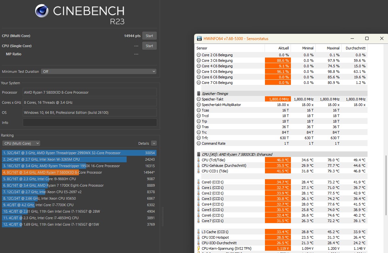Click the 14944 pts multi core score
Screen dimensions: 388x253
[132, 36]
